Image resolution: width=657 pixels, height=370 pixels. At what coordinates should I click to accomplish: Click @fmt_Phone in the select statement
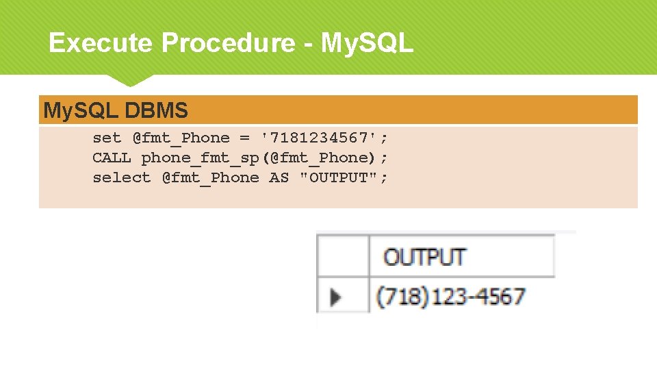(210, 177)
